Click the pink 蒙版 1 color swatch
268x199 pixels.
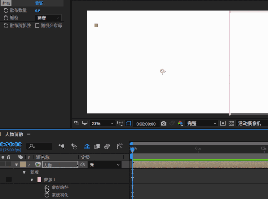click(39, 180)
